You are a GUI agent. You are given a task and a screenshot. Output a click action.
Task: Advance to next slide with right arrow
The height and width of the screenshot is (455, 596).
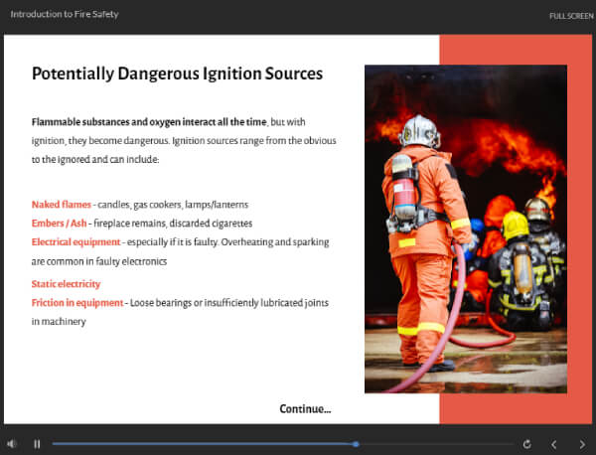[582, 444]
